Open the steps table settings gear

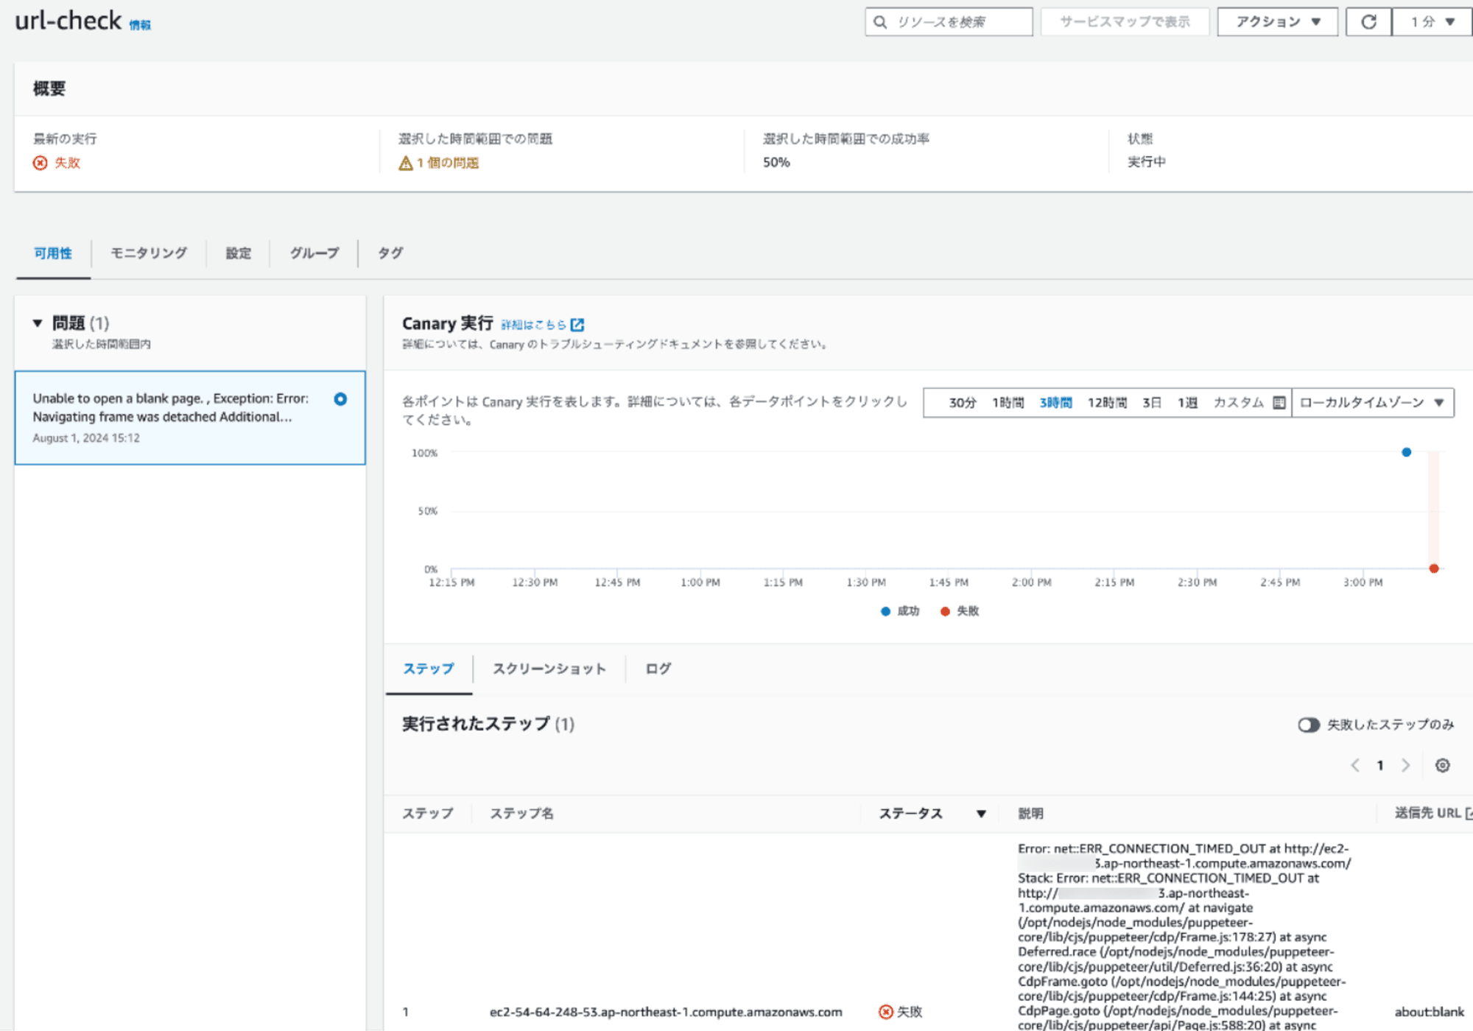1443,765
